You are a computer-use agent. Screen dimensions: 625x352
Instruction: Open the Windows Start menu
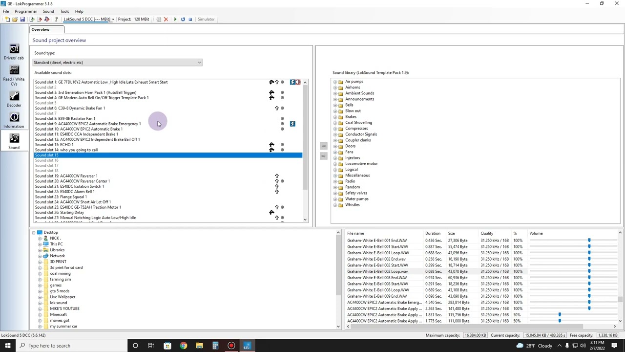pos(8,346)
